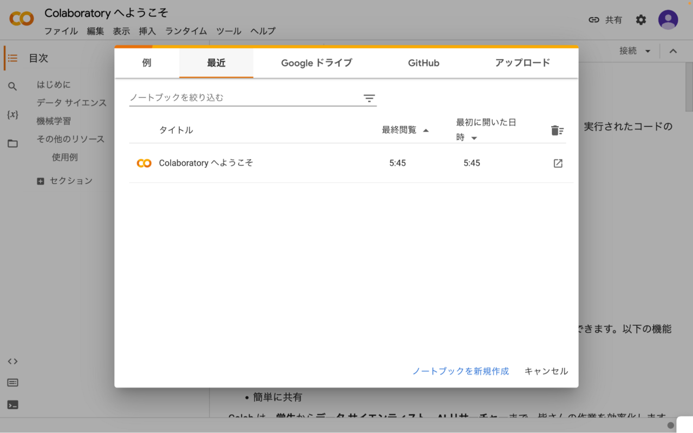Open the variables {x} panel icon

pyautogui.click(x=12, y=115)
